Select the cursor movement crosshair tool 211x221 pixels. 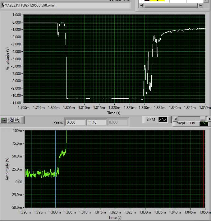pos(4,120)
